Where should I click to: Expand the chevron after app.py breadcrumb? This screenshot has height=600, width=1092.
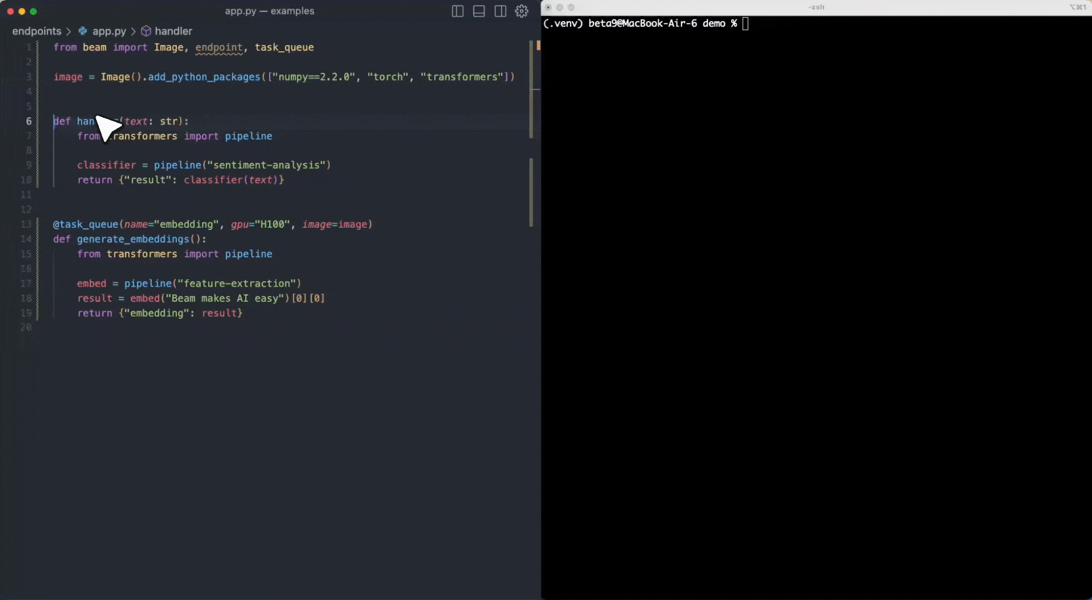(133, 31)
